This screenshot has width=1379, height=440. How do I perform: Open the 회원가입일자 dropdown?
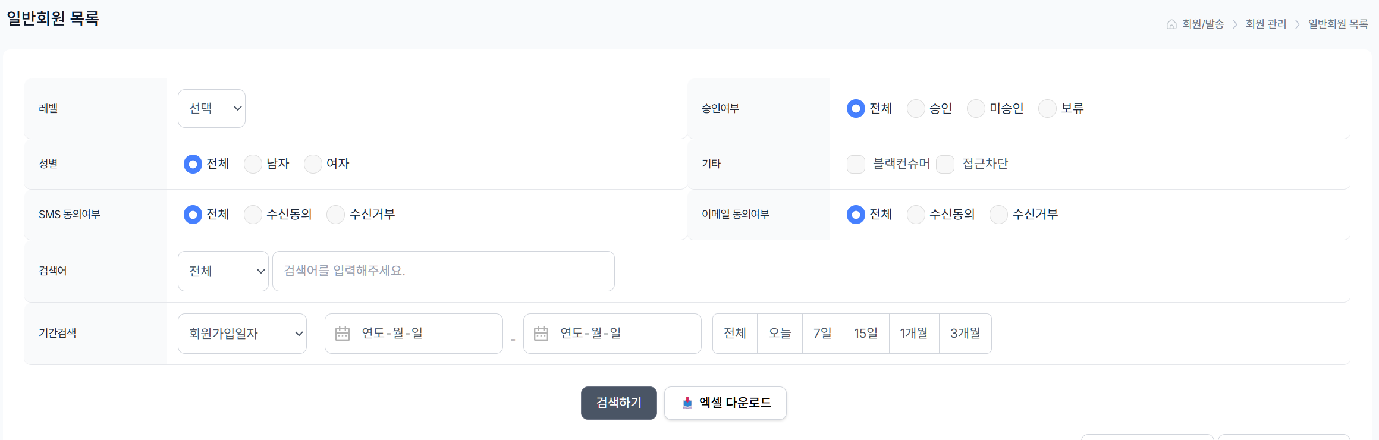point(242,334)
